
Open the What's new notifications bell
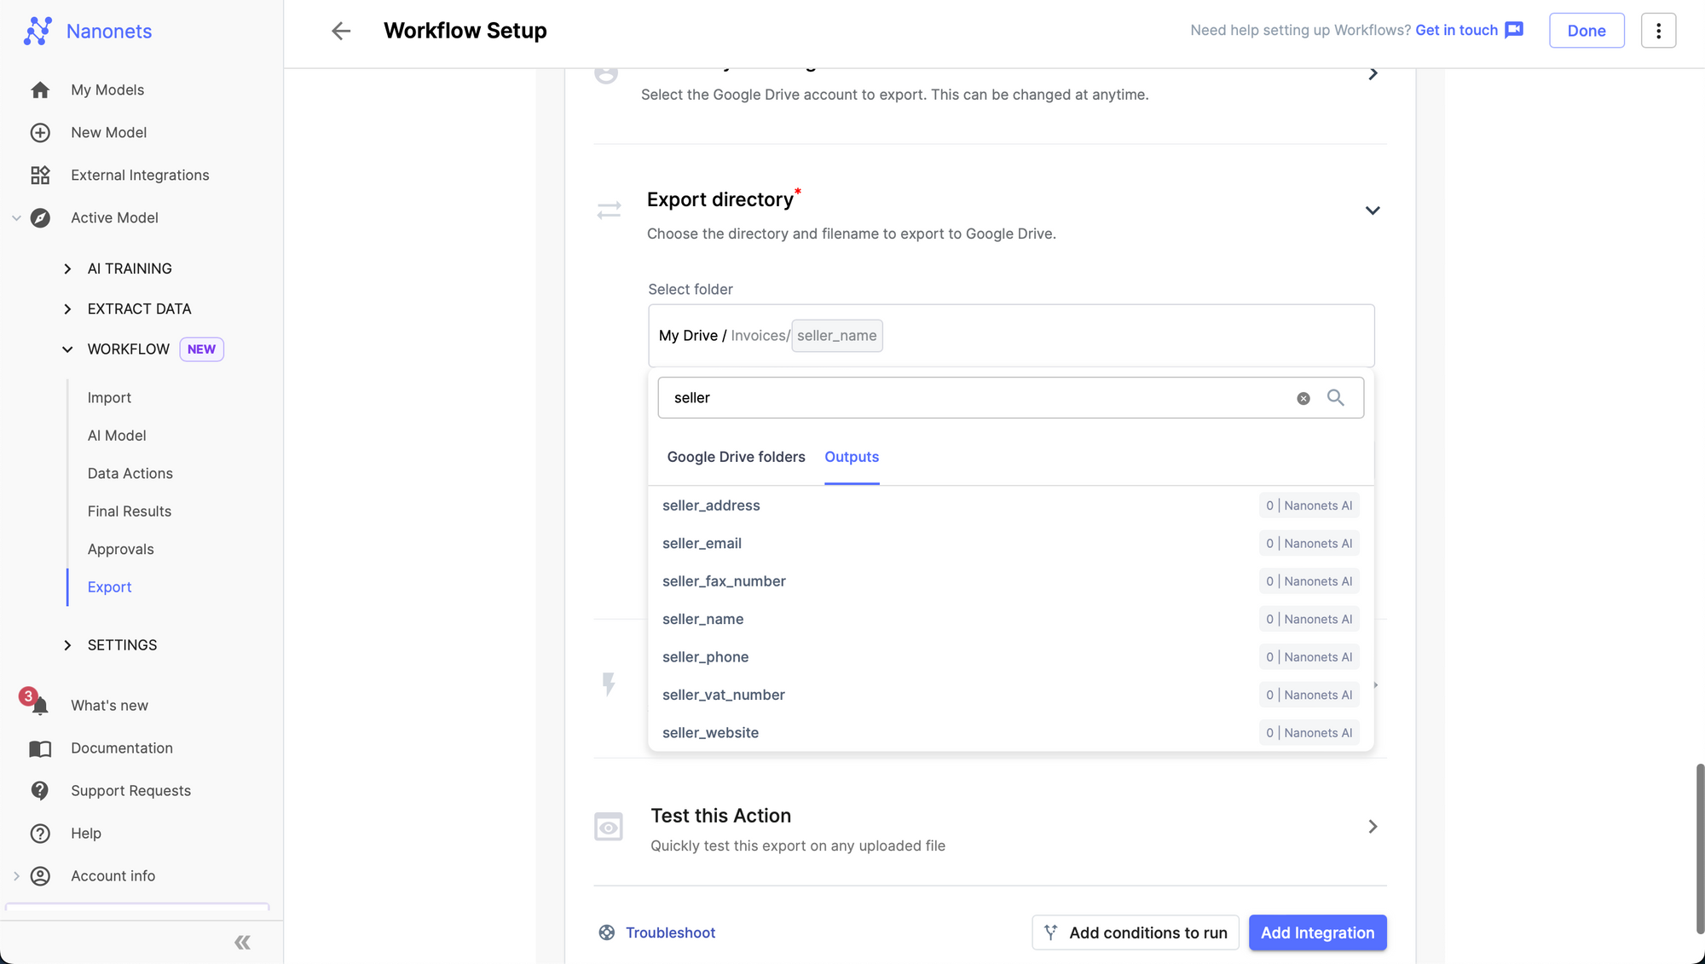[39, 706]
